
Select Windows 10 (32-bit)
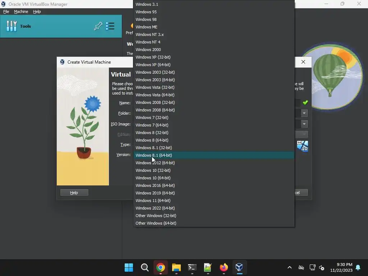pos(214,170)
